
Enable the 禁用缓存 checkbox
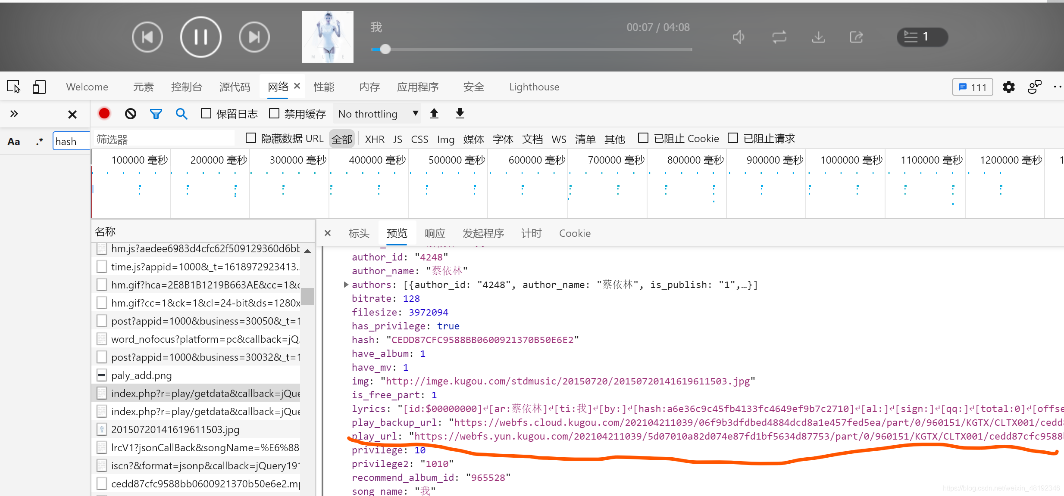(274, 113)
